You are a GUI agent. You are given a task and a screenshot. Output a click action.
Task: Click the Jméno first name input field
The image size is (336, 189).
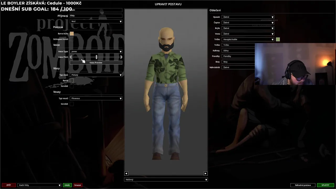[96, 10]
